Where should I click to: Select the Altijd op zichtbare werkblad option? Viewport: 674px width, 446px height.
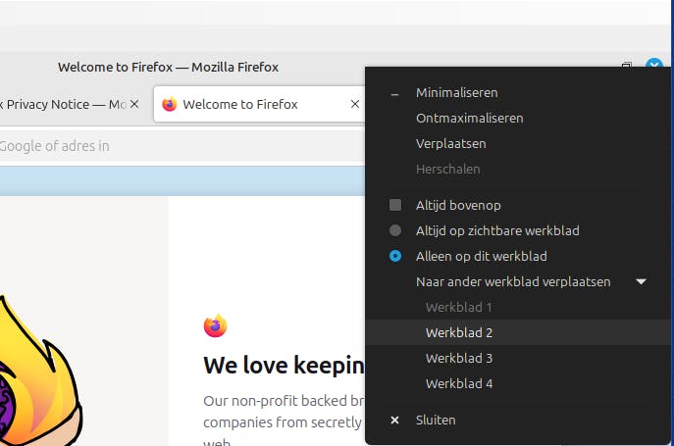coord(395,230)
